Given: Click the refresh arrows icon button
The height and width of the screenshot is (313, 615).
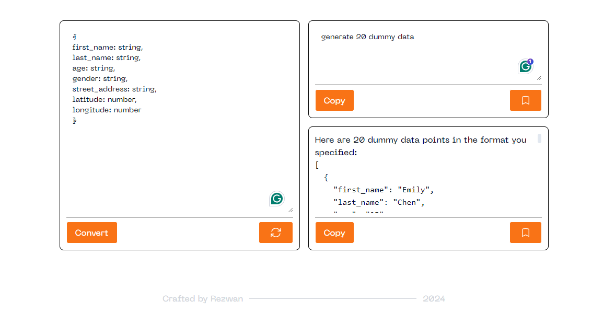Looking at the screenshot, I should click(x=276, y=233).
